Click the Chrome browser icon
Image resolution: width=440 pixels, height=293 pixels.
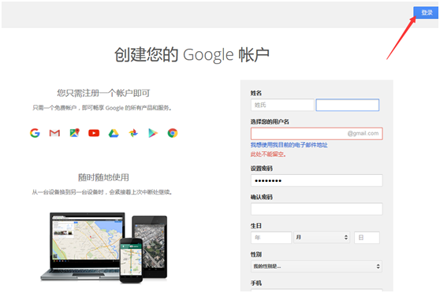[x=173, y=133]
